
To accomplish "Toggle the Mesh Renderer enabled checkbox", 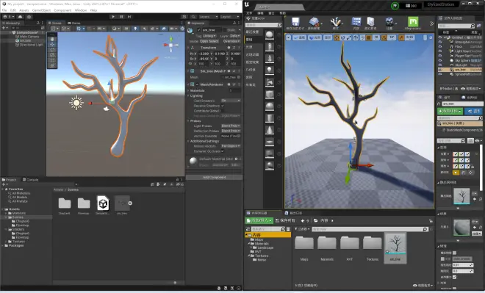I will click(198, 84).
